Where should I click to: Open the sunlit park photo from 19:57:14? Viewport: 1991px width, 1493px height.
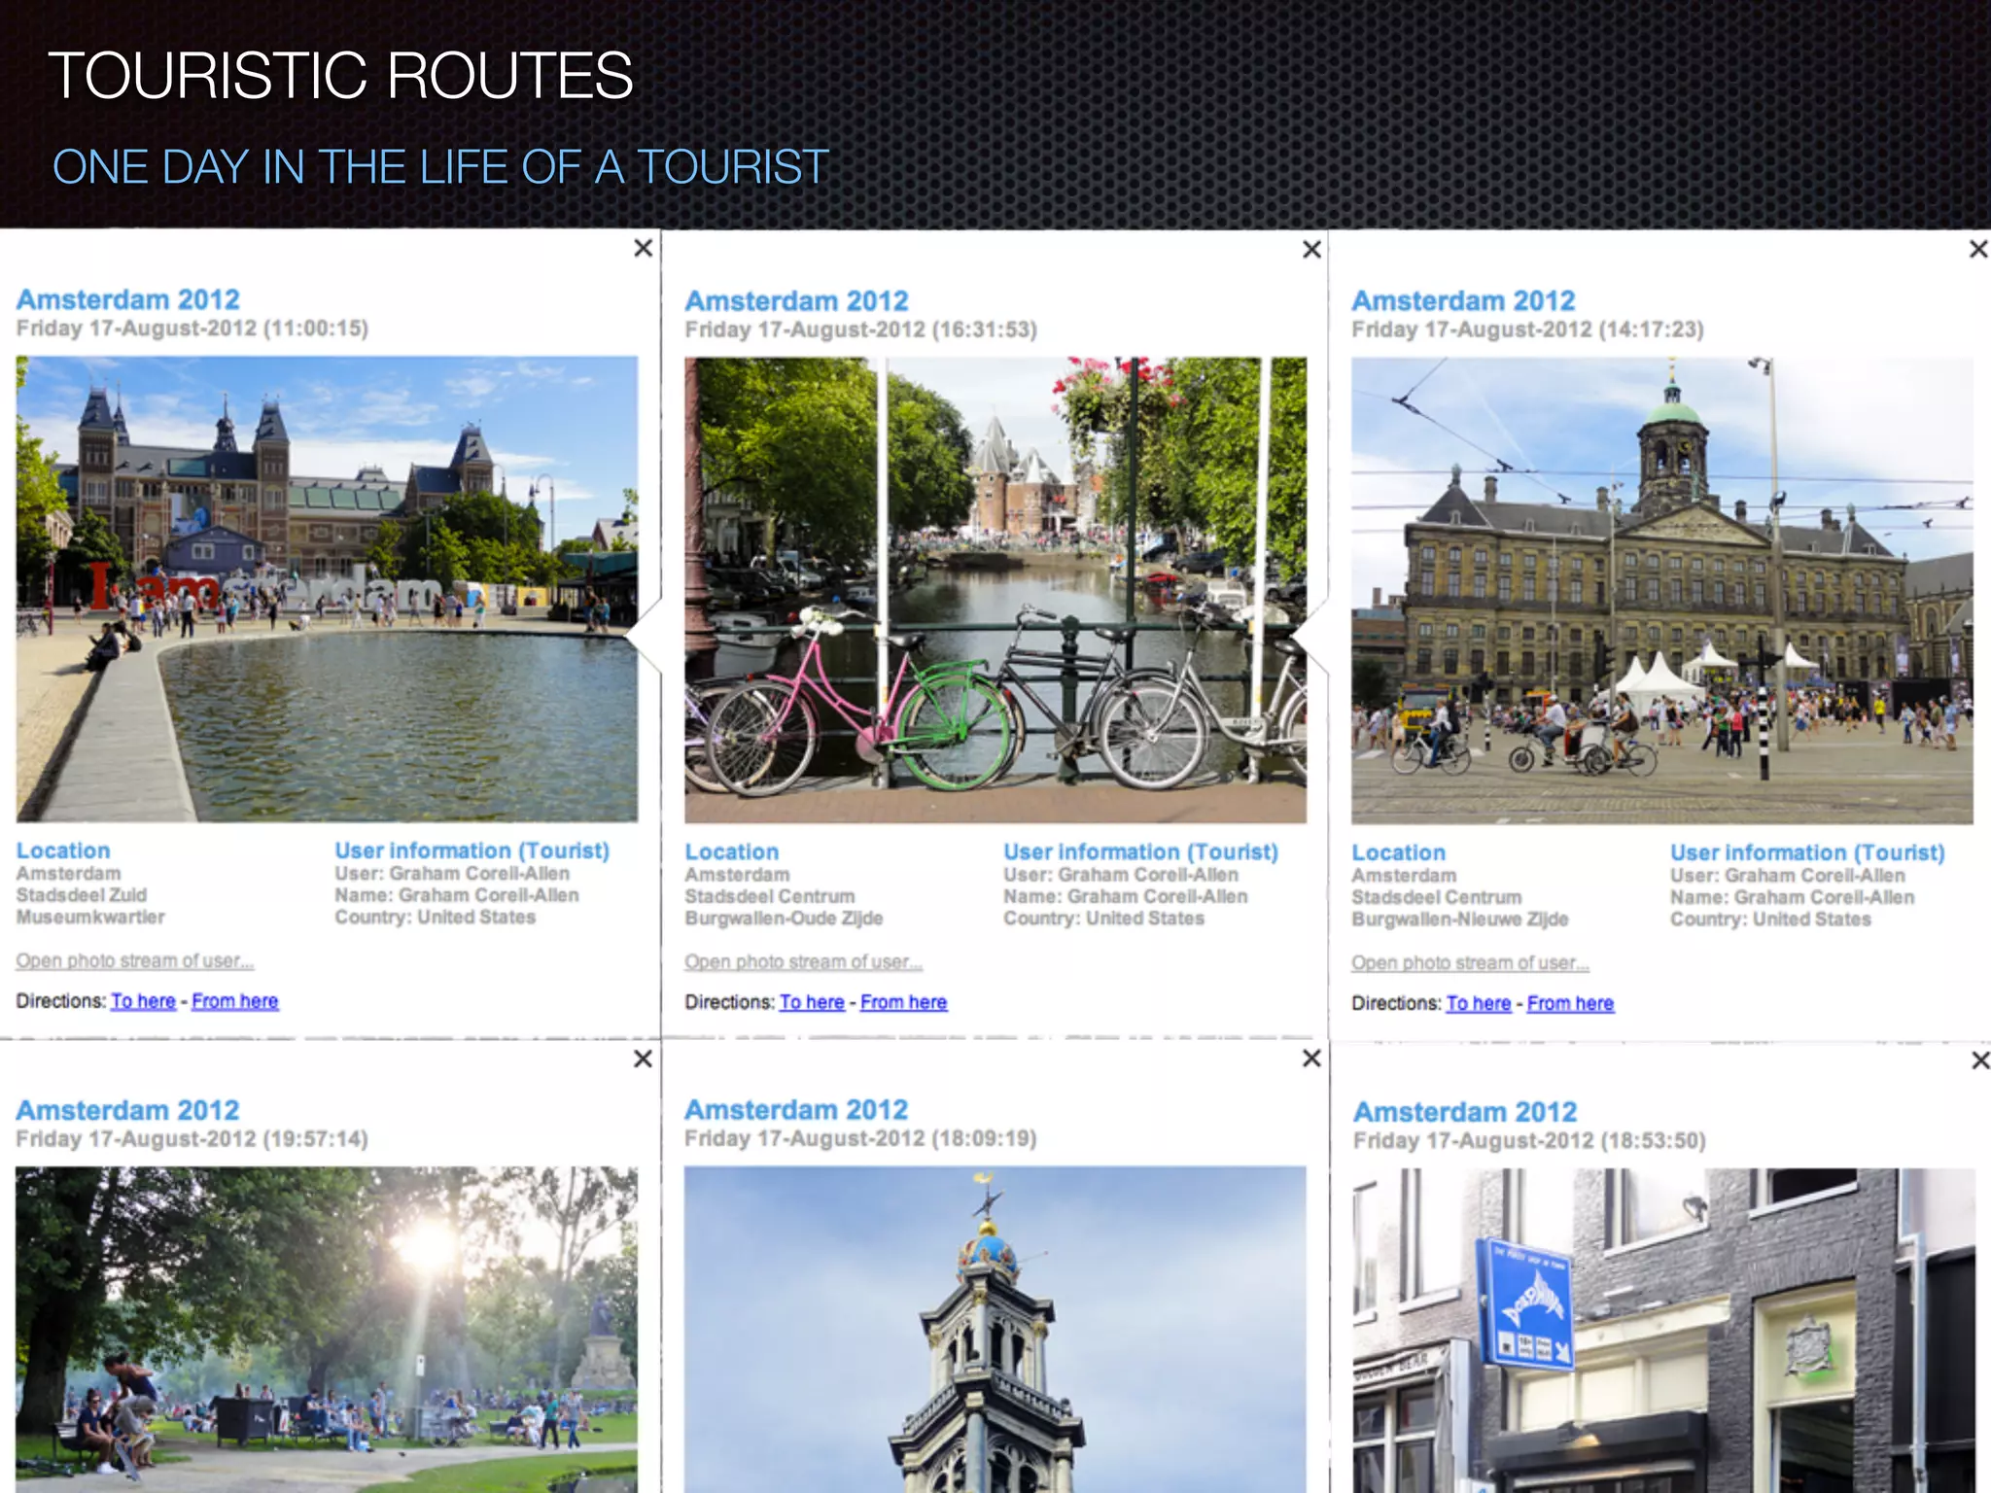pos(327,1330)
